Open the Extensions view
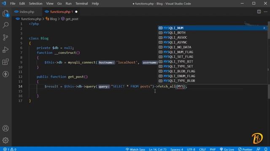Image resolution: width=270 pixels, height=151 pixels. (x=5, y=62)
